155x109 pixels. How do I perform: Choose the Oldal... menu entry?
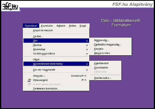point(56,59)
